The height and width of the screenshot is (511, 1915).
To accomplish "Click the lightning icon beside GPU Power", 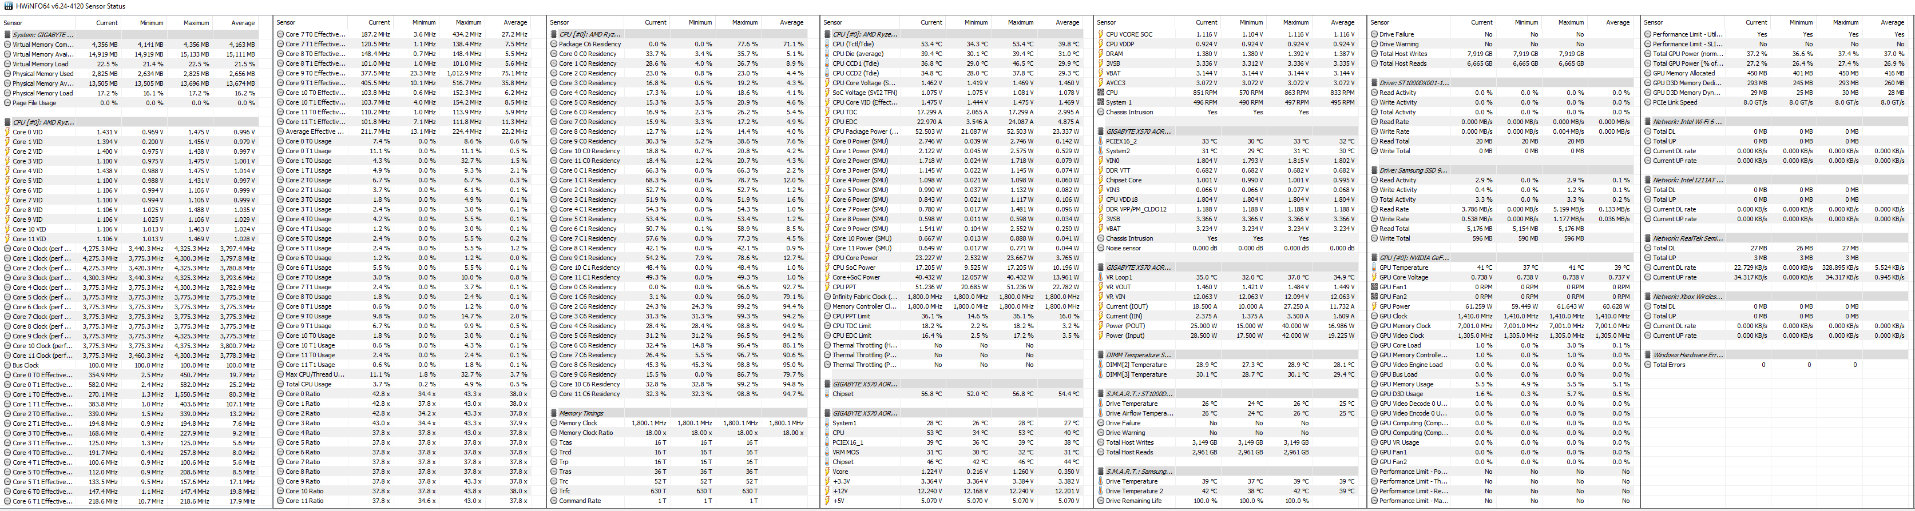I will (1374, 307).
